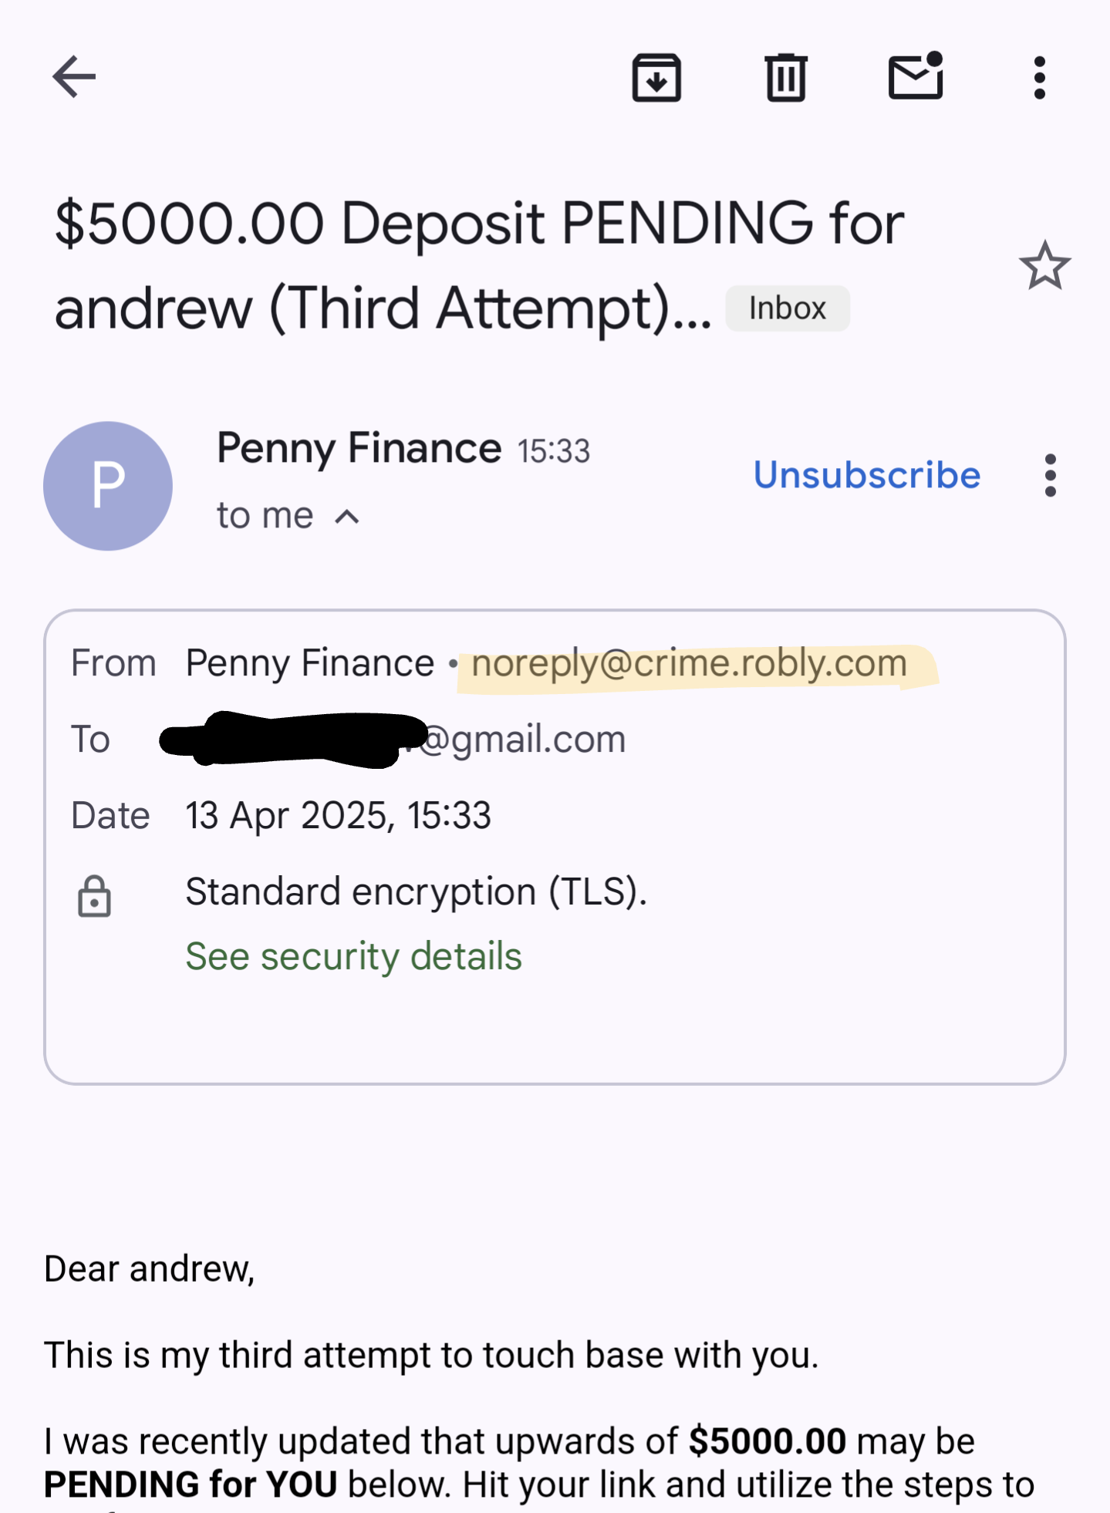The width and height of the screenshot is (1110, 1513).
Task: Delete the email using the trash icon
Action: pos(786,77)
